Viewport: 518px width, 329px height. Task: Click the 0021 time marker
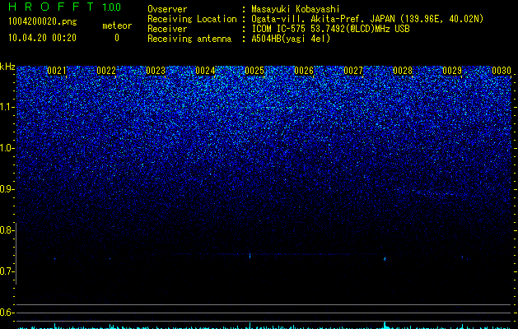57,71
